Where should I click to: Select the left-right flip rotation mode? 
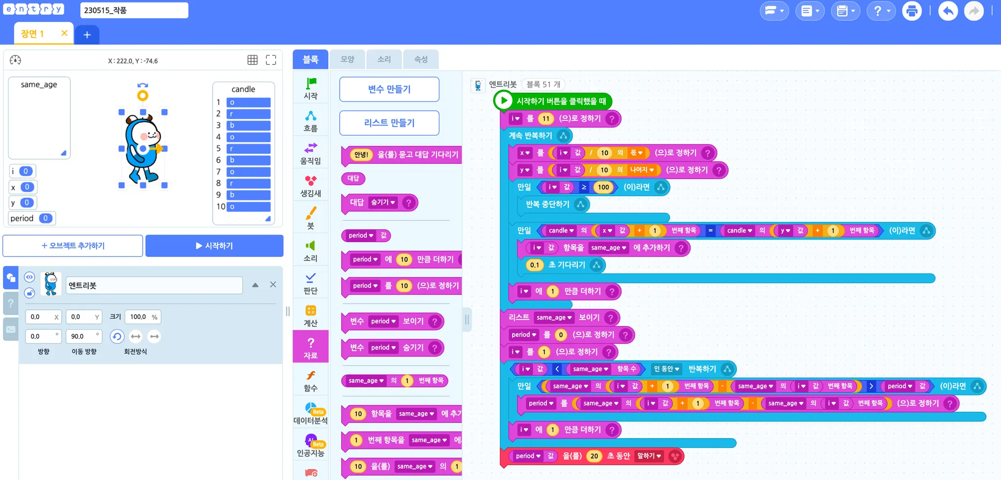136,336
